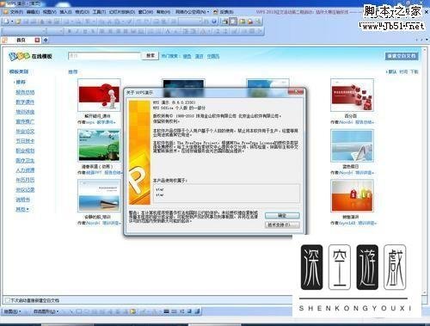Open the 幻灯片放映(D) menu
The height and width of the screenshot is (326, 430).
coord(122,12)
